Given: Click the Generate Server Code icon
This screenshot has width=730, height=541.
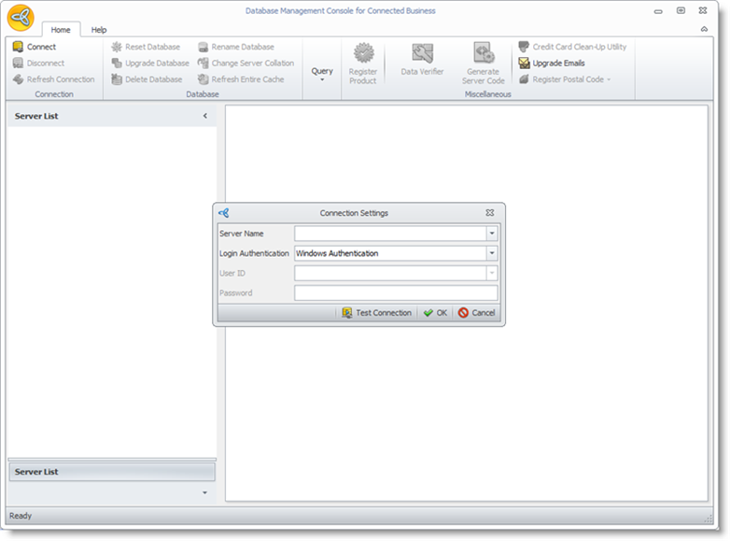Looking at the screenshot, I should click(483, 53).
